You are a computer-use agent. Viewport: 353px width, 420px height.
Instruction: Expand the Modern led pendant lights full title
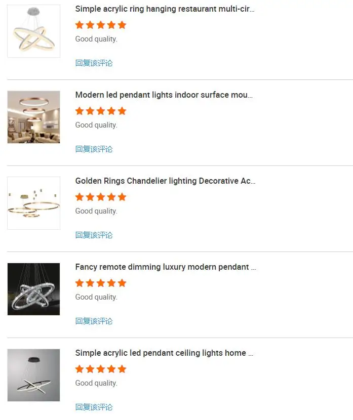point(164,95)
